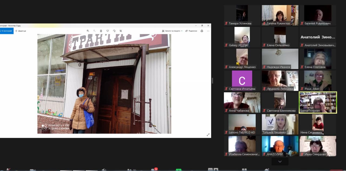Select Елена Гельман's highlighted video tile
Screen dimensions: 346x171
tap(318, 102)
